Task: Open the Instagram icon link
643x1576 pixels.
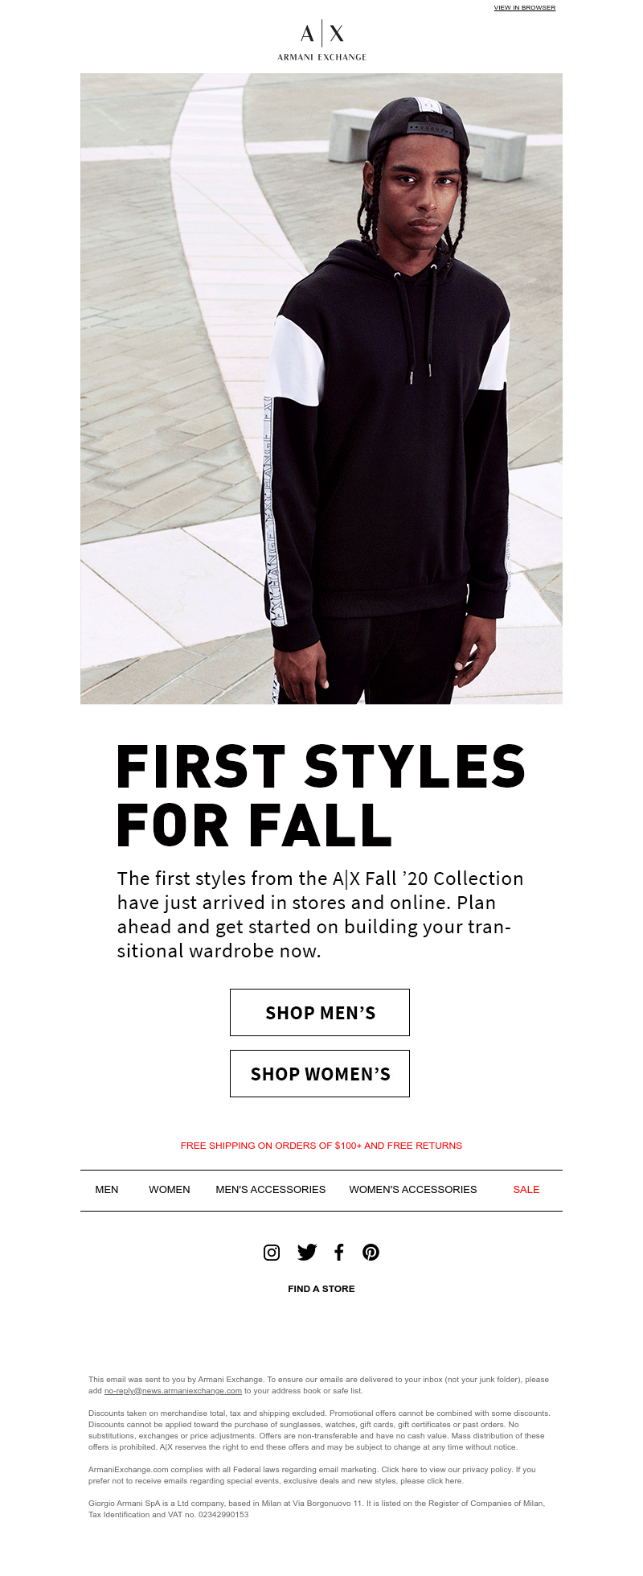Action: [272, 1252]
